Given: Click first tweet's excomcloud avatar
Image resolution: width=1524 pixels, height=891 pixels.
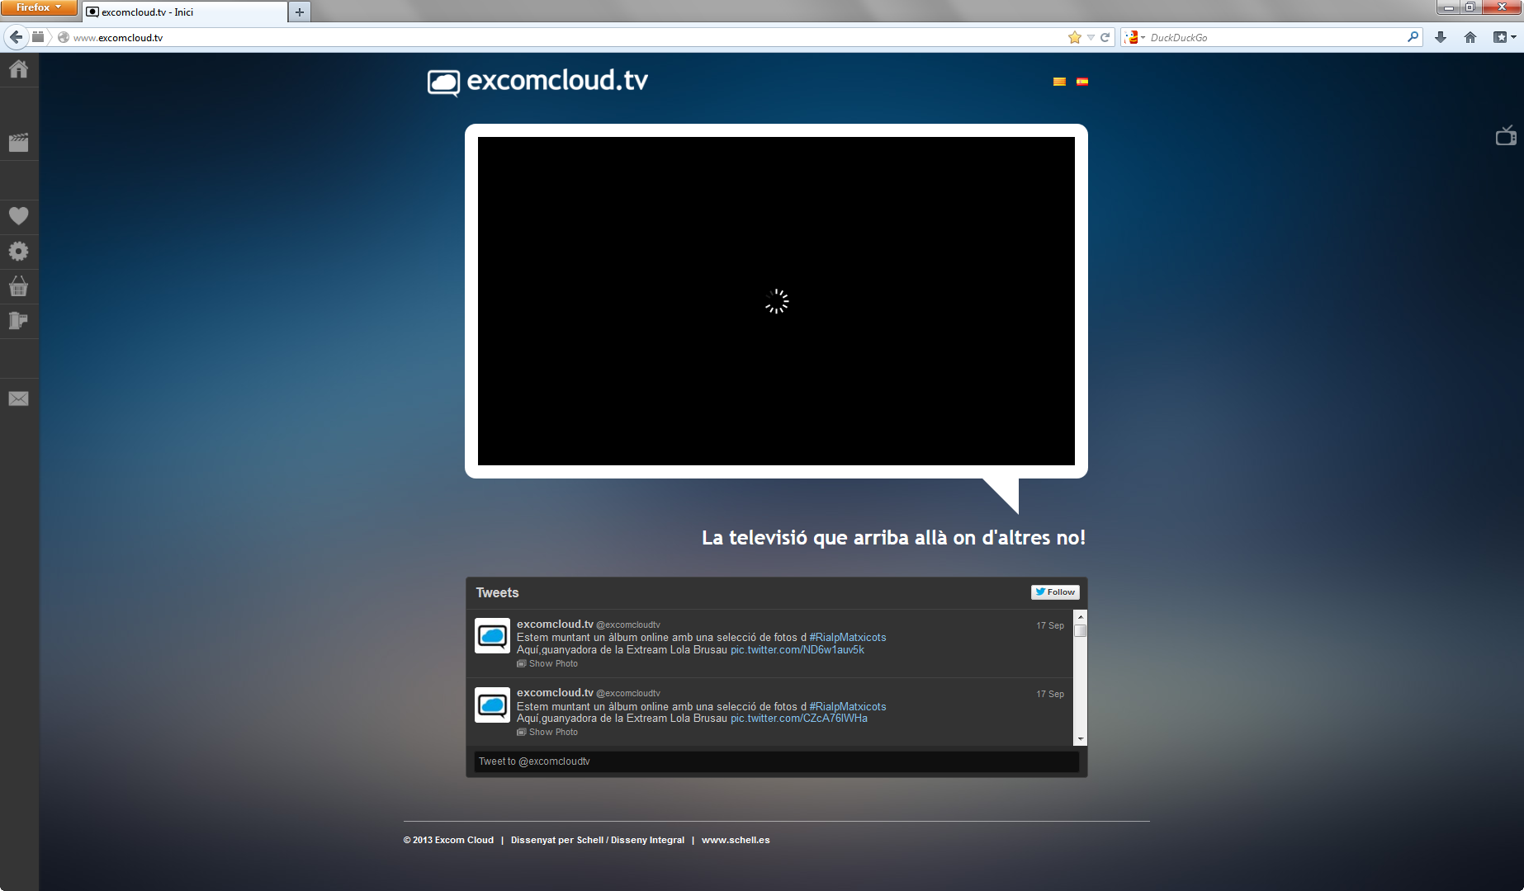Looking at the screenshot, I should pyautogui.click(x=492, y=636).
